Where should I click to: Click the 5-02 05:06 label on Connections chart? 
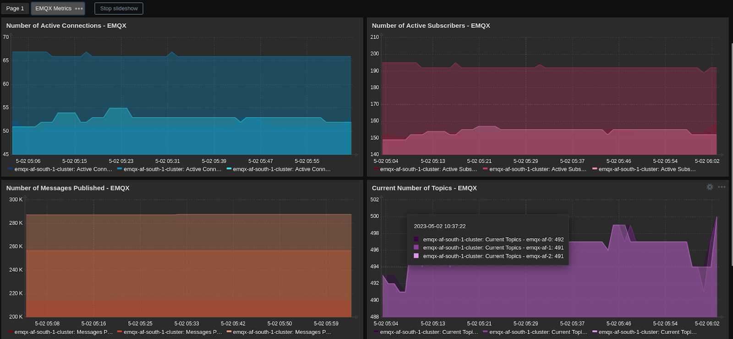click(28, 161)
